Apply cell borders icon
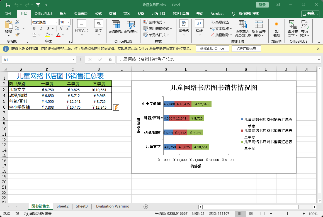This screenshot has height=217, width=323. pos(34,35)
